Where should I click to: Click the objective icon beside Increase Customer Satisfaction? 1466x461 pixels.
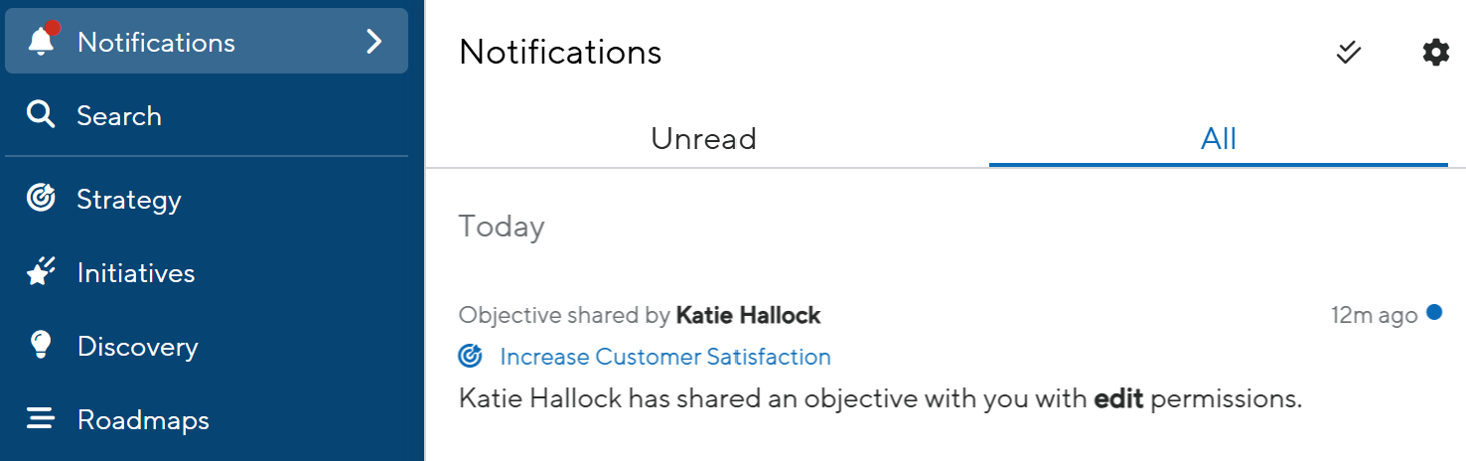(471, 356)
